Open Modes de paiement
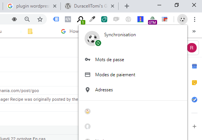 [133, 75]
